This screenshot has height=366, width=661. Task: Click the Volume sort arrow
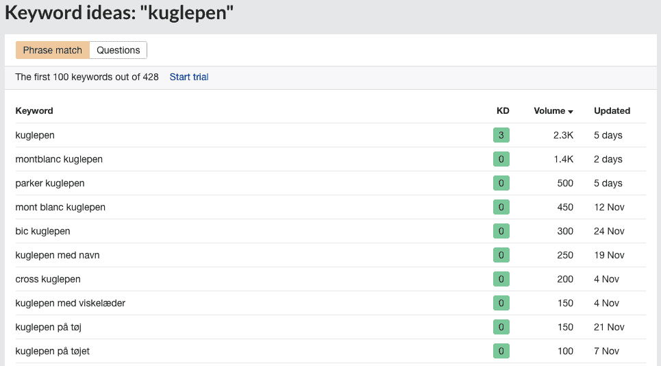571,112
